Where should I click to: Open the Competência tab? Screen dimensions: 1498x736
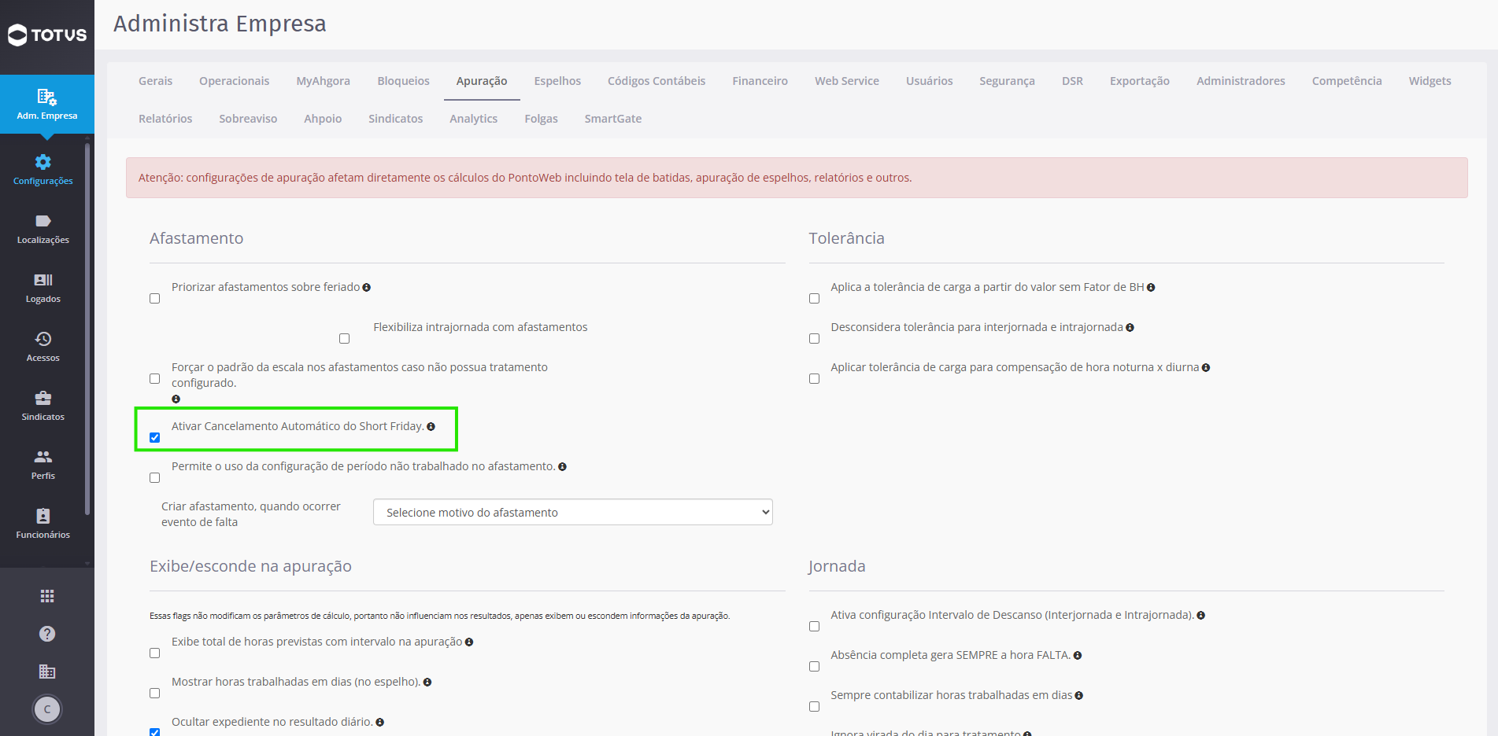click(x=1347, y=81)
